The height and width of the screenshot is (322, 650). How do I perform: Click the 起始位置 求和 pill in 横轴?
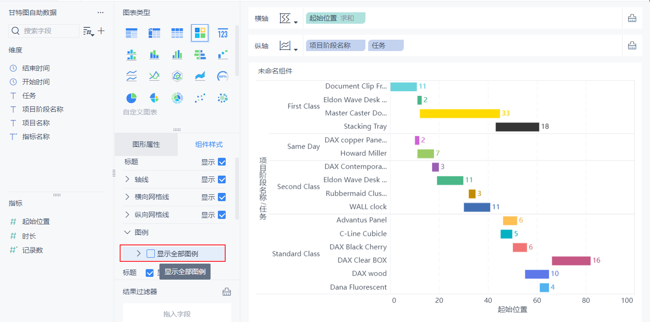click(x=336, y=18)
